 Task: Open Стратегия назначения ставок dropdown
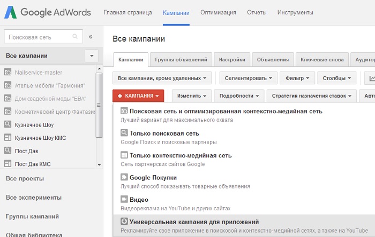312,96
